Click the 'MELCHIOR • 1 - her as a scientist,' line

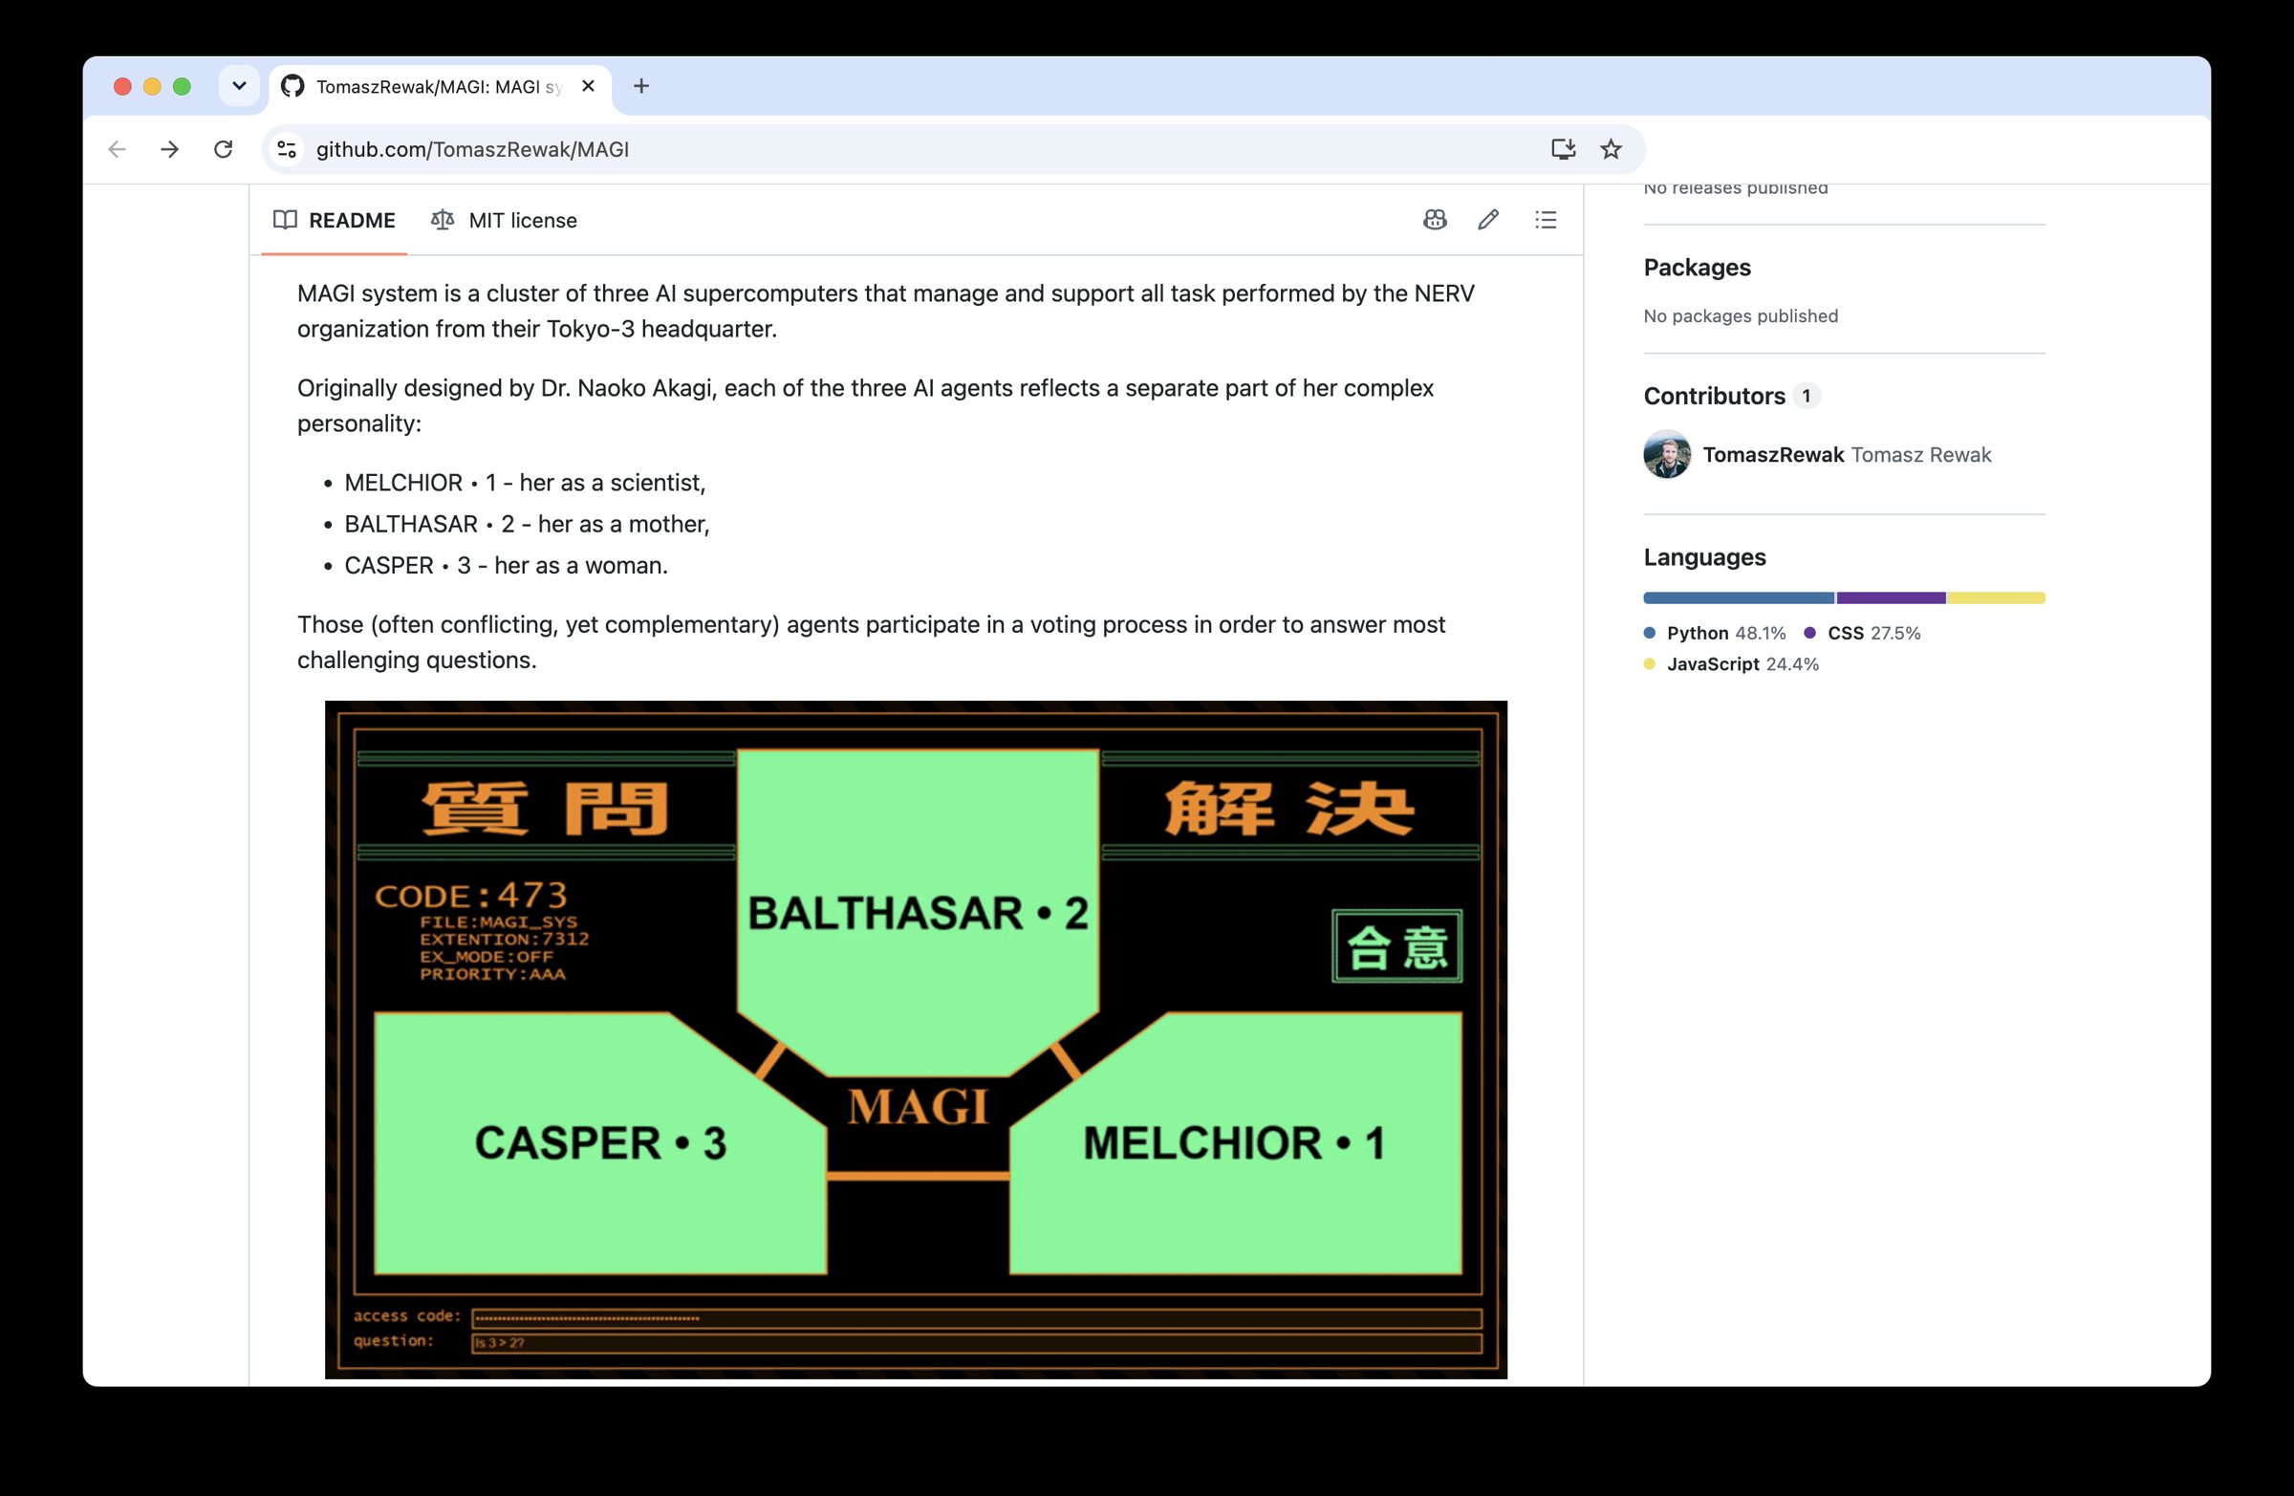(x=526, y=483)
